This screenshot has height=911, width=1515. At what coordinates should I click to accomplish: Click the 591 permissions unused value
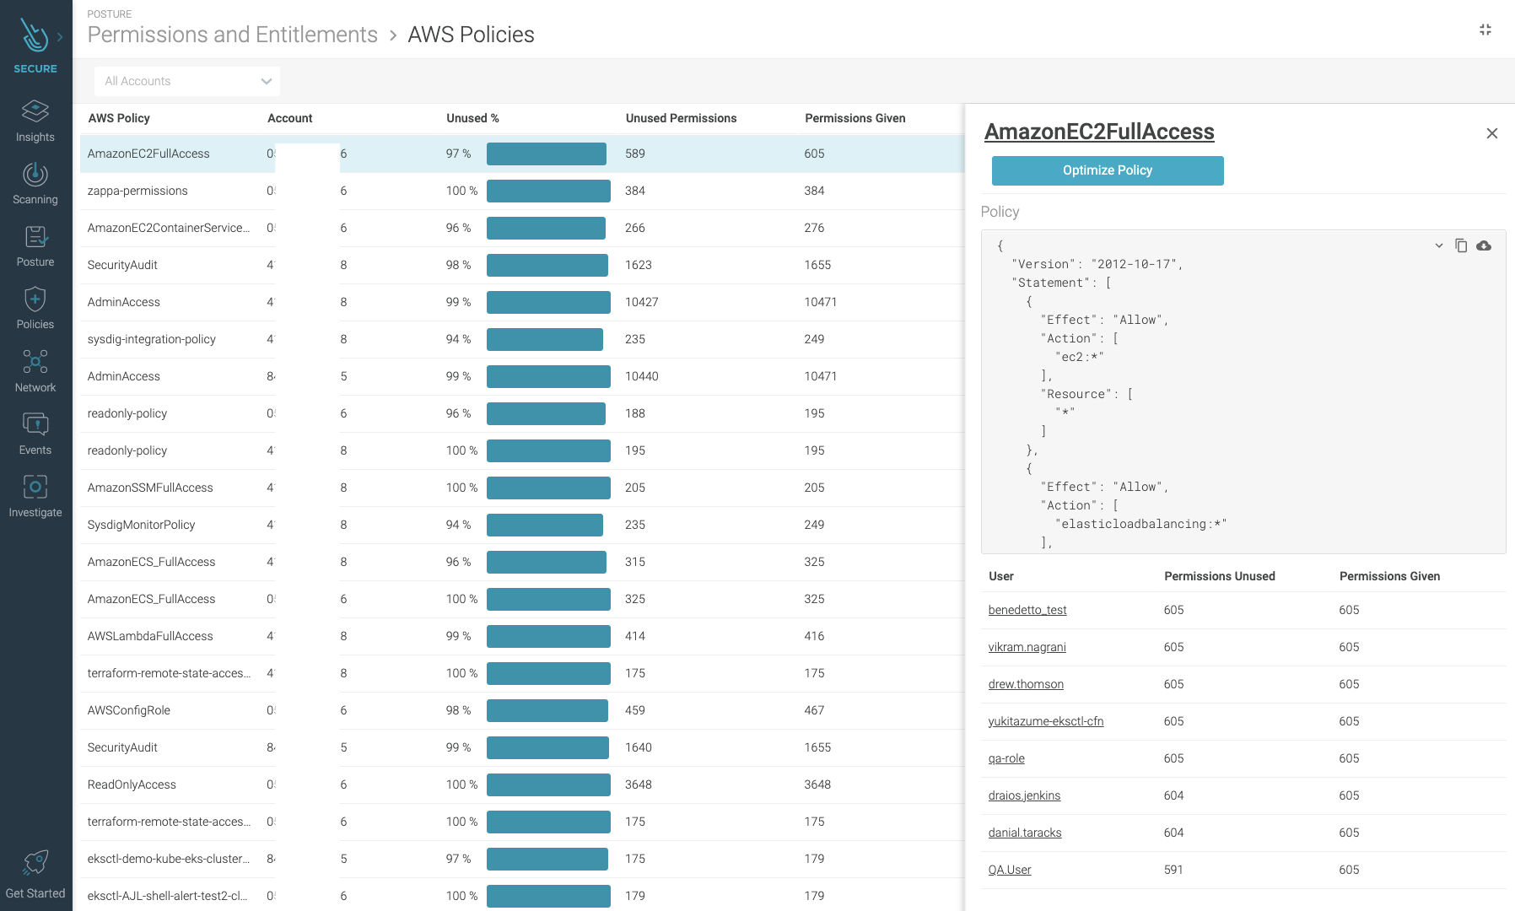[x=1173, y=870]
